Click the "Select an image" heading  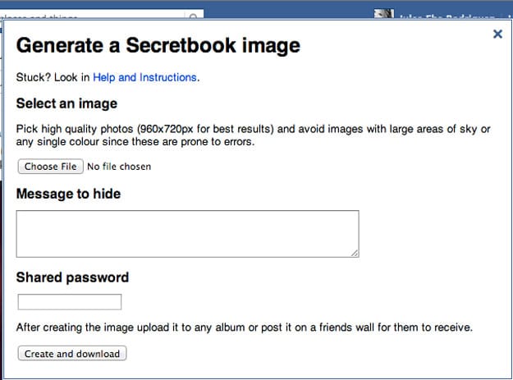66,103
